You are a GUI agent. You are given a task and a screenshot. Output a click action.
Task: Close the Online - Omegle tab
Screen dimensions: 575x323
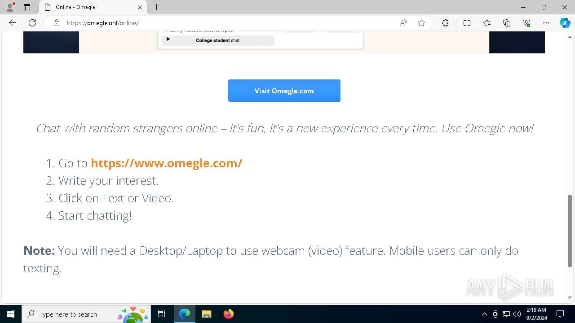140,7
